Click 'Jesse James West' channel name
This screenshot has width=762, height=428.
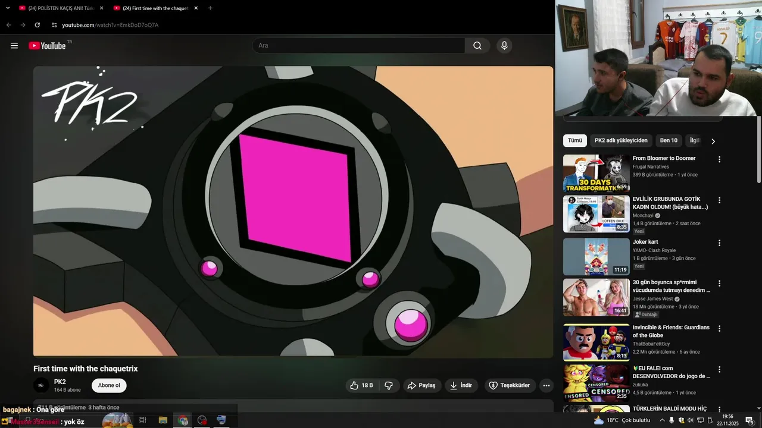[x=652, y=299]
